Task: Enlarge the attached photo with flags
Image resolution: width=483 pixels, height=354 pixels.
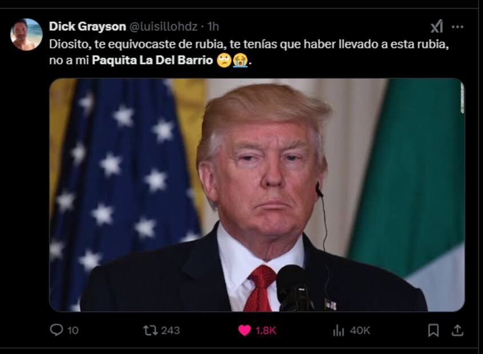Action: pos(257,195)
